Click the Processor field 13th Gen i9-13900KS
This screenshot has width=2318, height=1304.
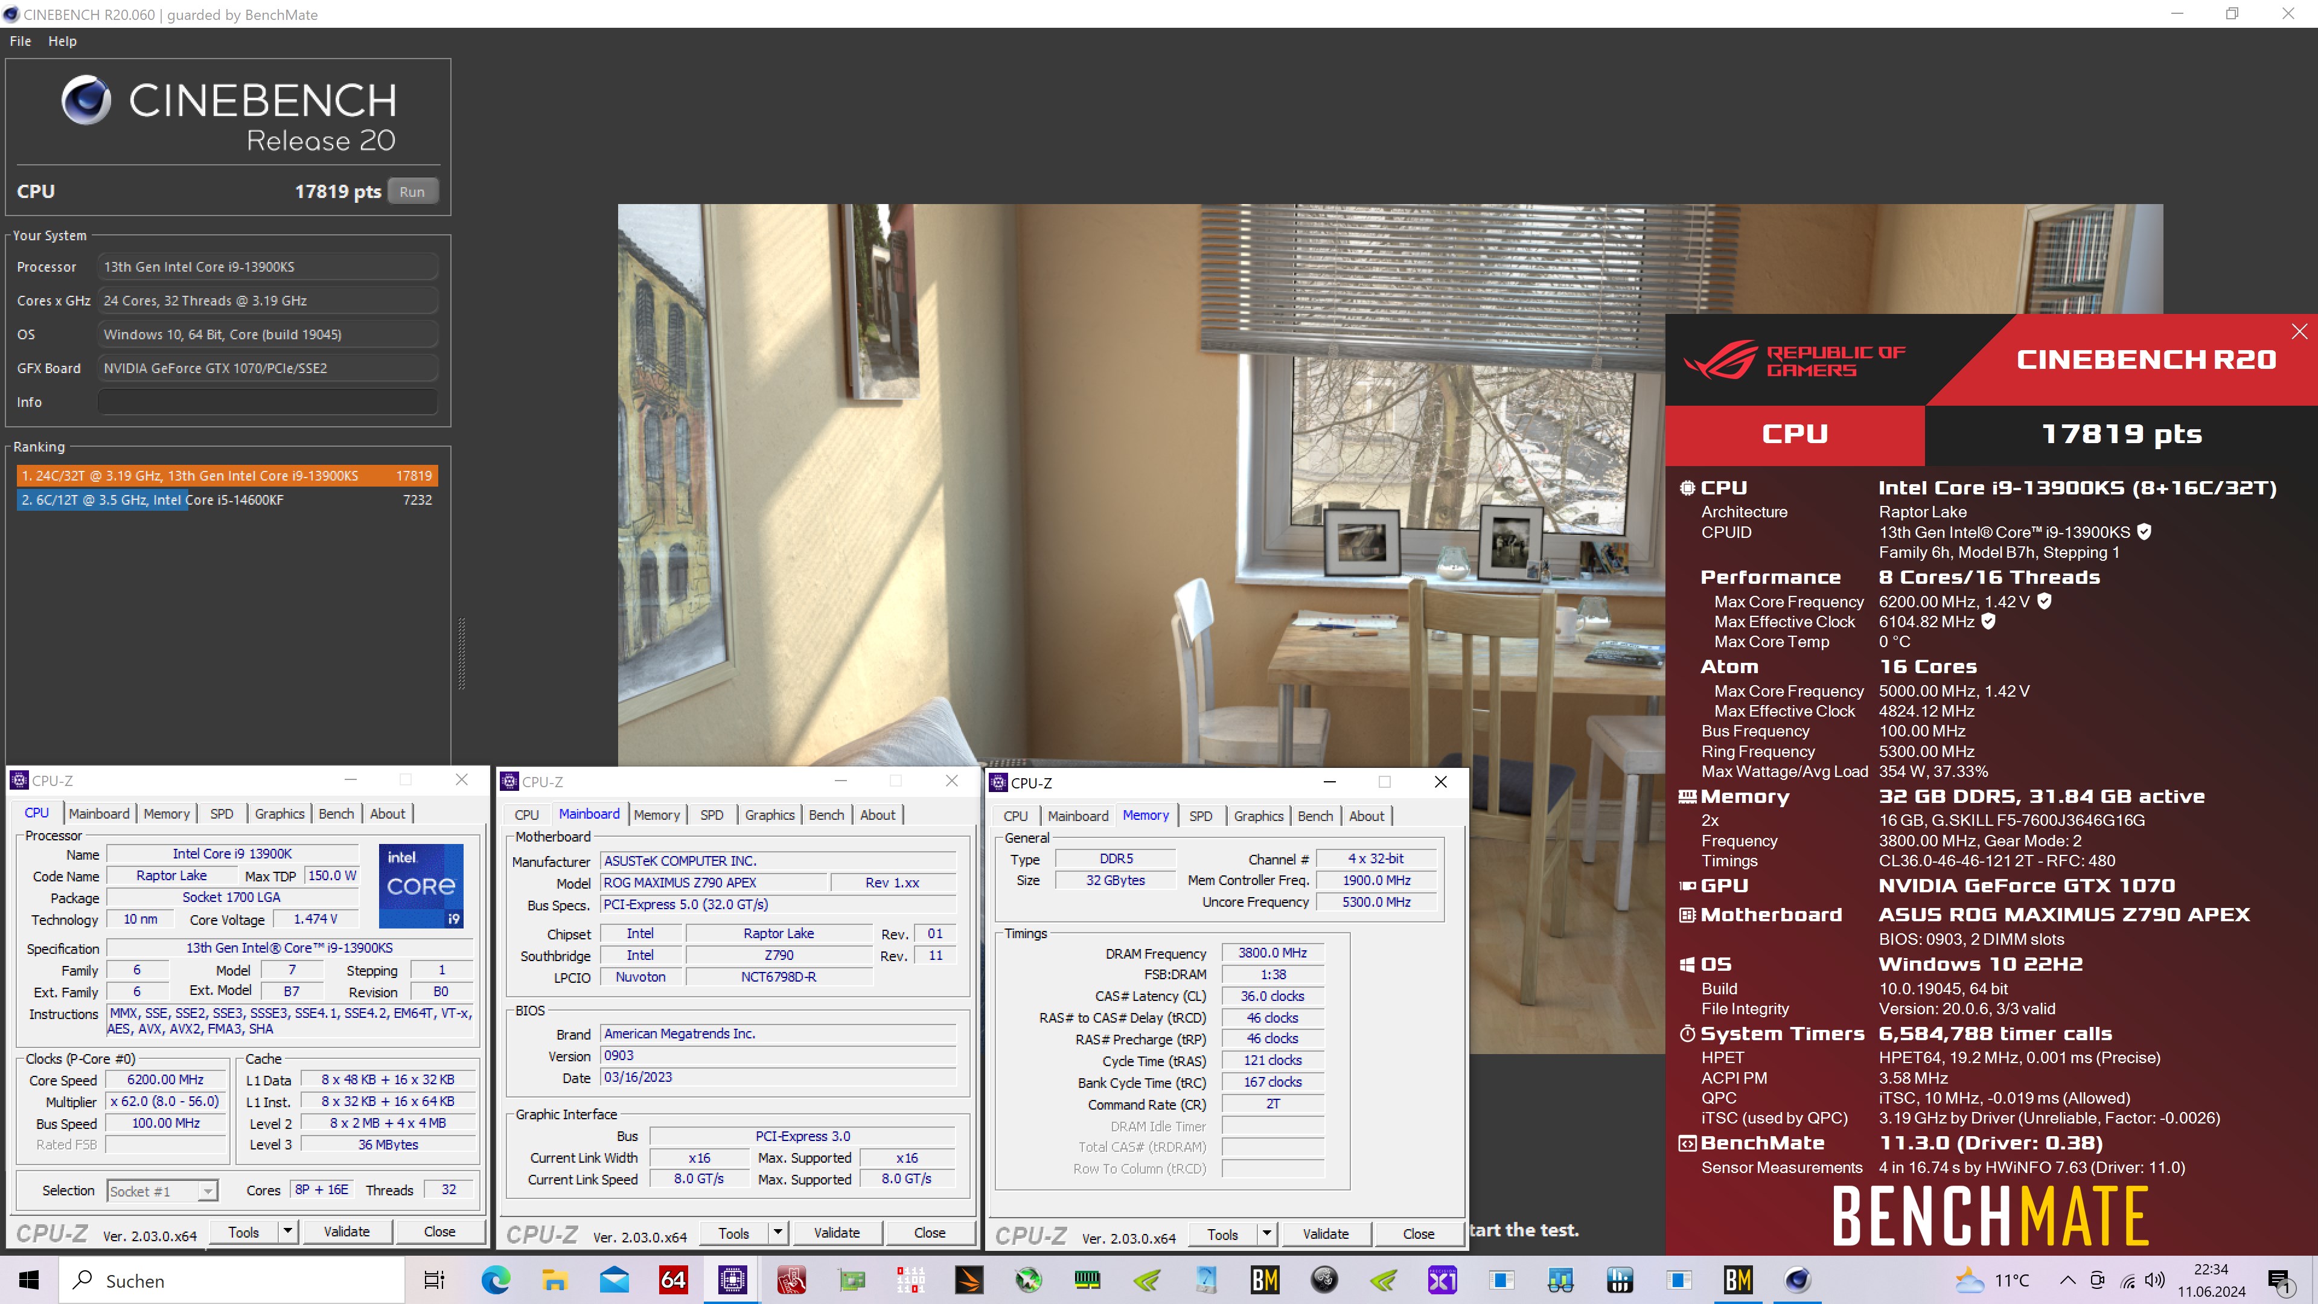[267, 266]
